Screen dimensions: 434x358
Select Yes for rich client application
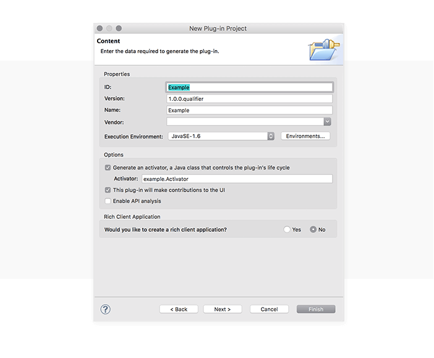tap(287, 229)
